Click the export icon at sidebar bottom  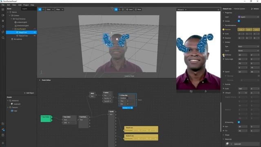click(x=3, y=135)
